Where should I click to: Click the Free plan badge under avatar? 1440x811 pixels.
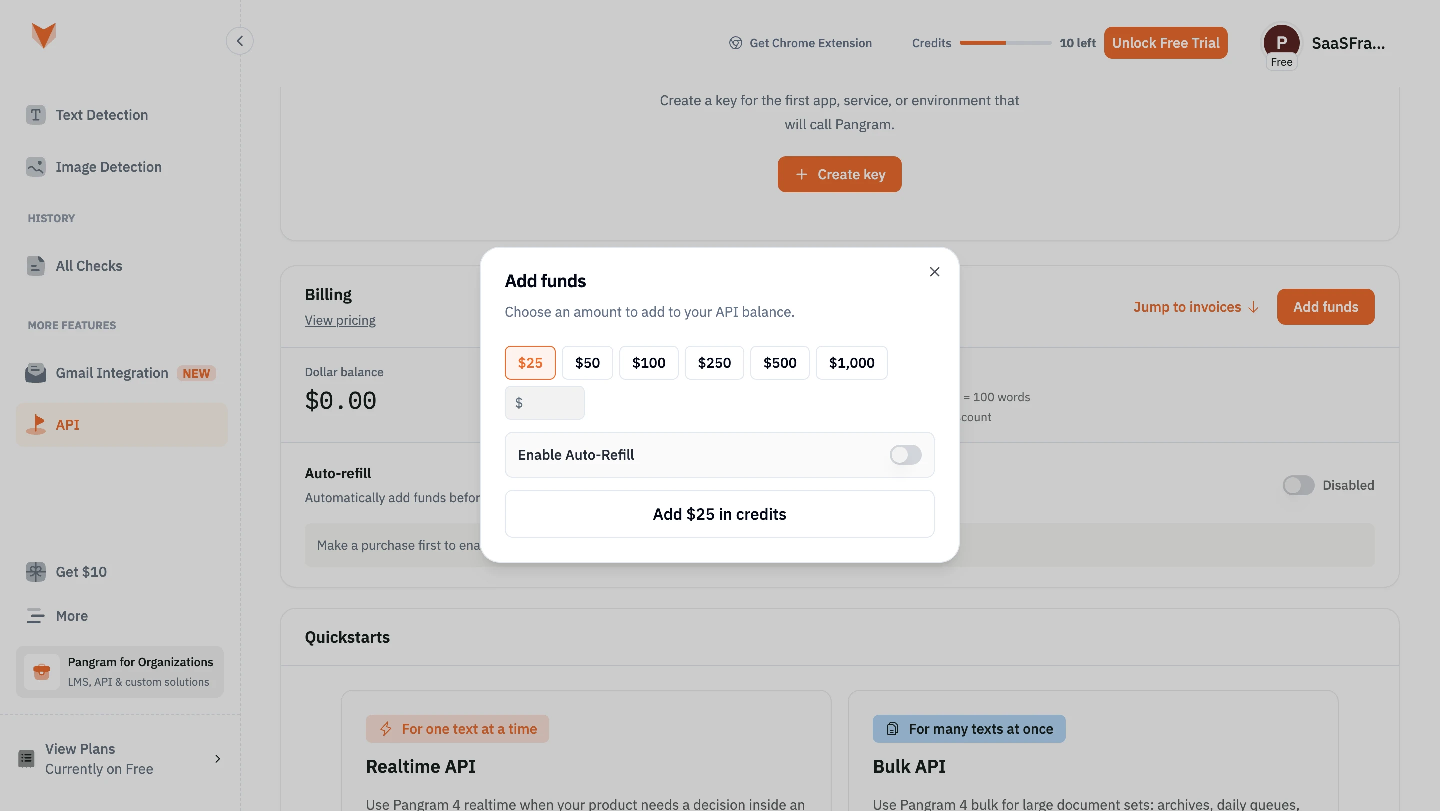[1281, 62]
